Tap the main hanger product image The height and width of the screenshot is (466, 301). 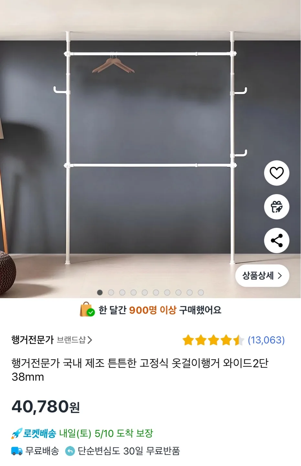(x=150, y=149)
